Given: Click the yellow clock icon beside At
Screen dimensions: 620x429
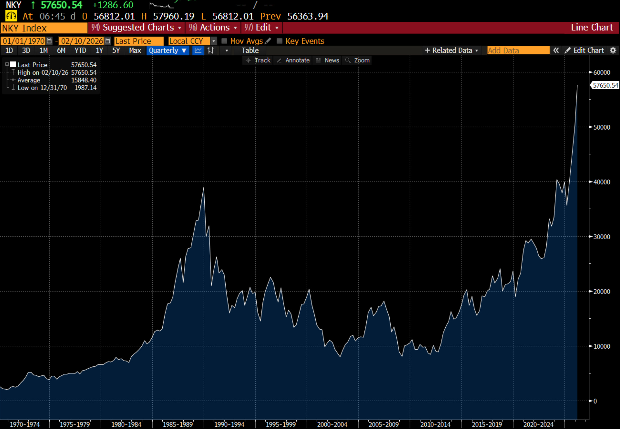Looking at the screenshot, I should click(11, 16).
